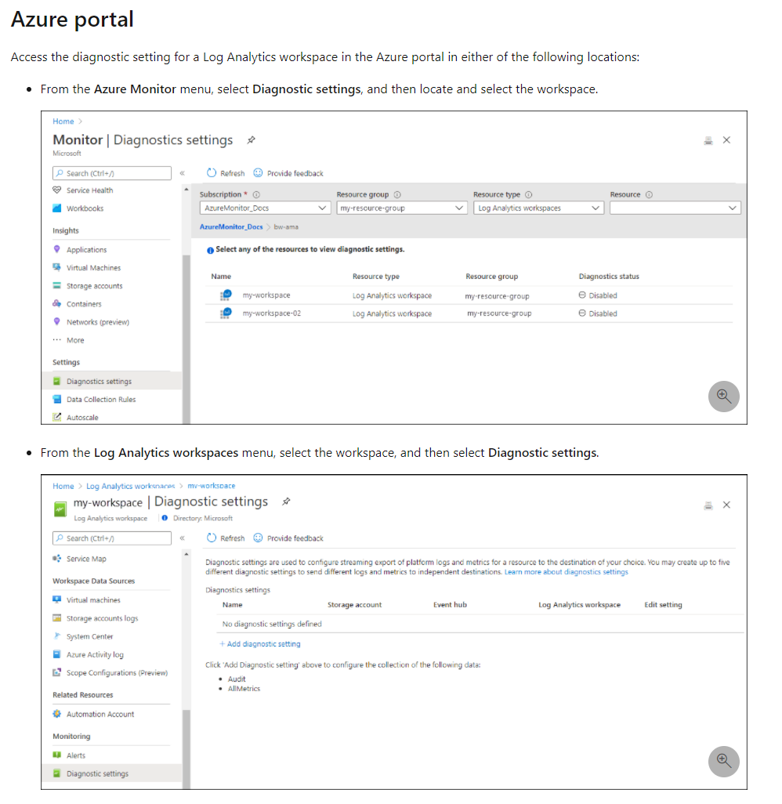The height and width of the screenshot is (804, 782).
Task: Open Service Health heart icon
Action: 57,190
